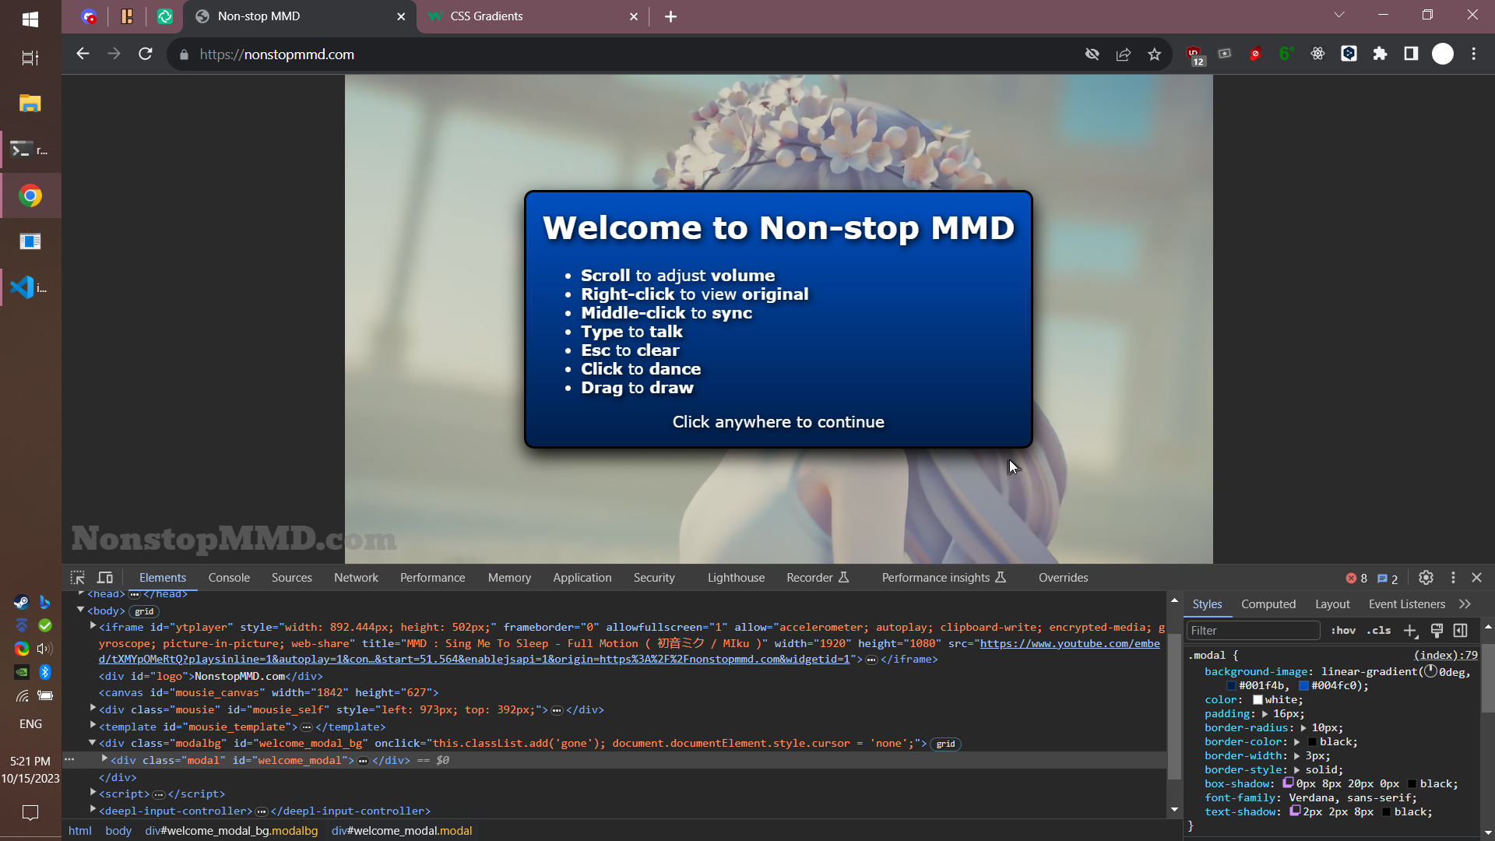This screenshot has height=841, width=1495.
Task: Expand the padding shorthand property
Action: pos(1265,714)
